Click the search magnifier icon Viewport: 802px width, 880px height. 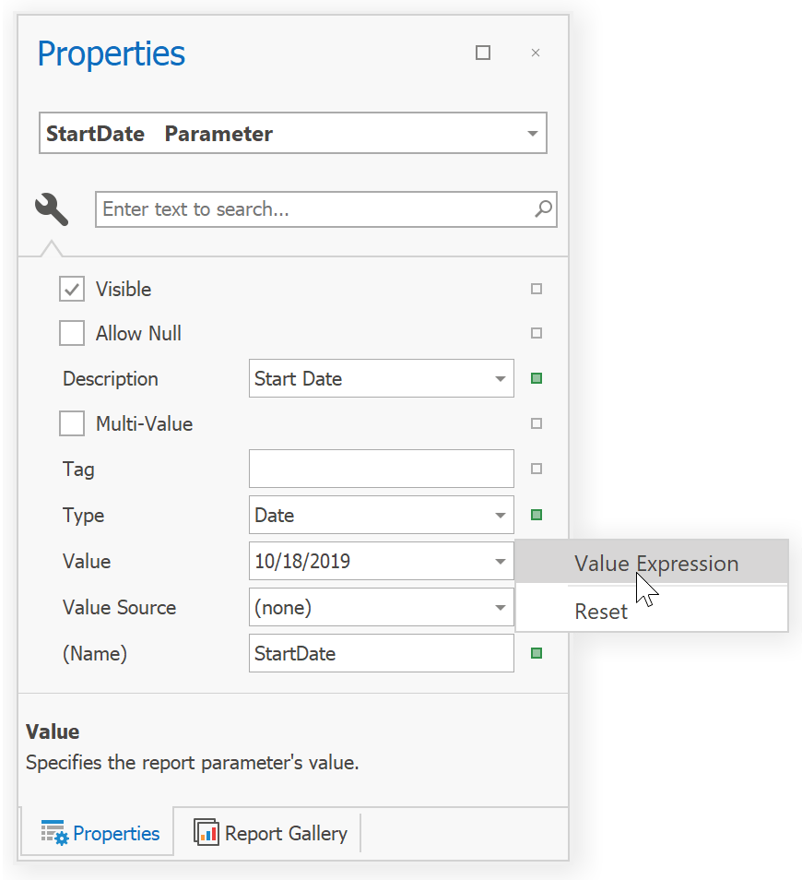tap(542, 209)
